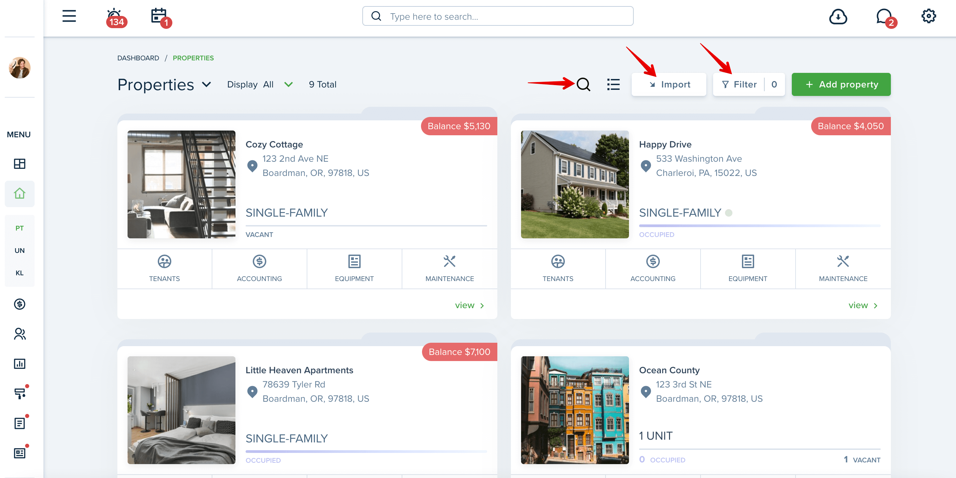Switch to list view icon

pyautogui.click(x=613, y=84)
